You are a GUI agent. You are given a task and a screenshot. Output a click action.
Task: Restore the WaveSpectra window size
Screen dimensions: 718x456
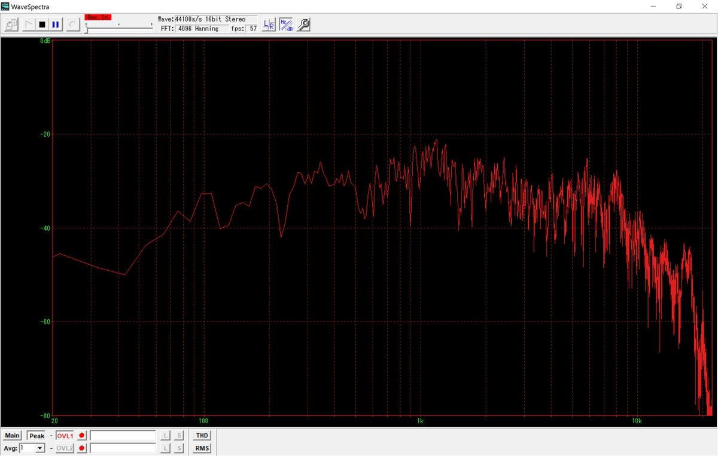pos(679,6)
